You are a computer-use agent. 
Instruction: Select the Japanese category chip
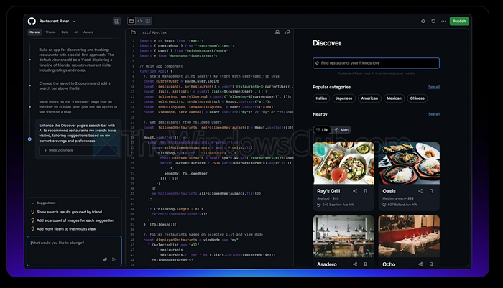tap(344, 98)
